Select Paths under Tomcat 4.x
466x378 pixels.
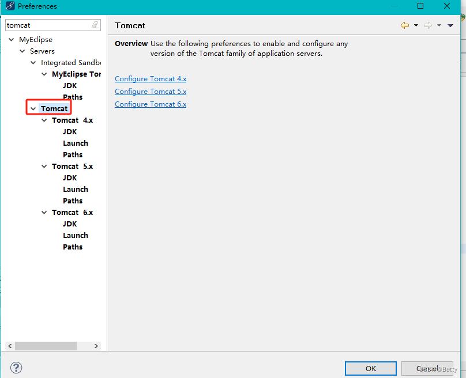coord(73,154)
